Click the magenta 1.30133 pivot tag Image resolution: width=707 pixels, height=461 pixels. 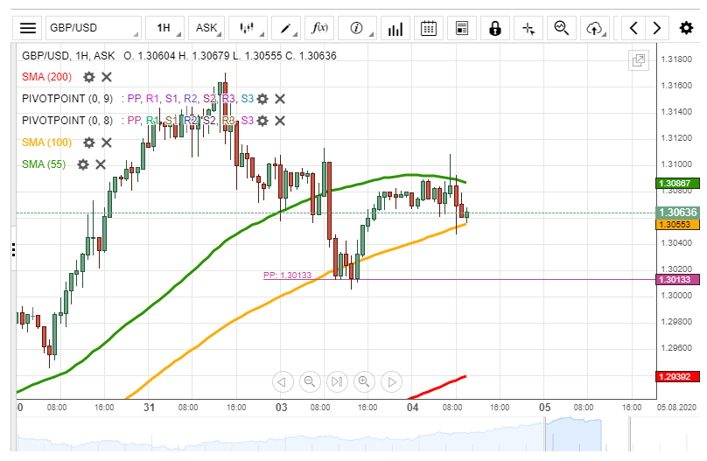677,280
